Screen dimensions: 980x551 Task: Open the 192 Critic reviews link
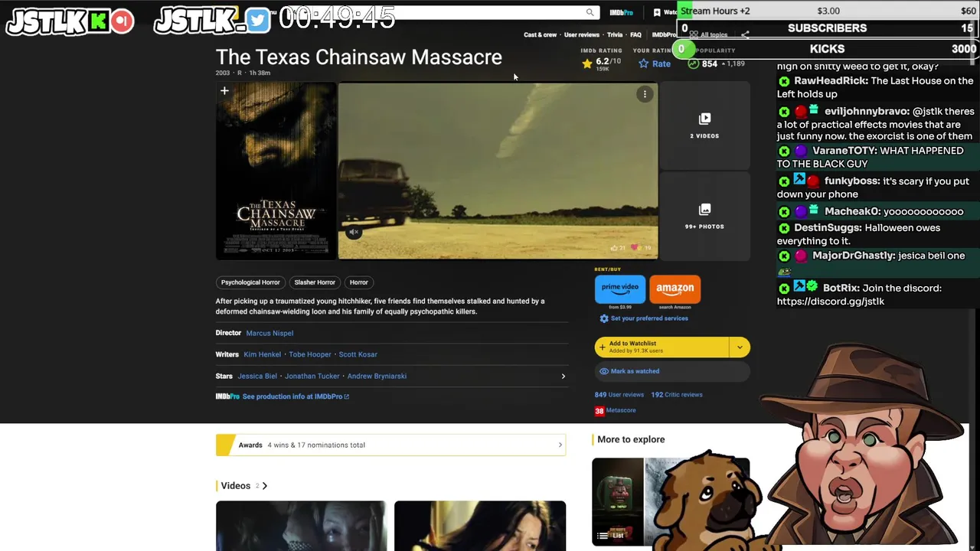(x=677, y=395)
